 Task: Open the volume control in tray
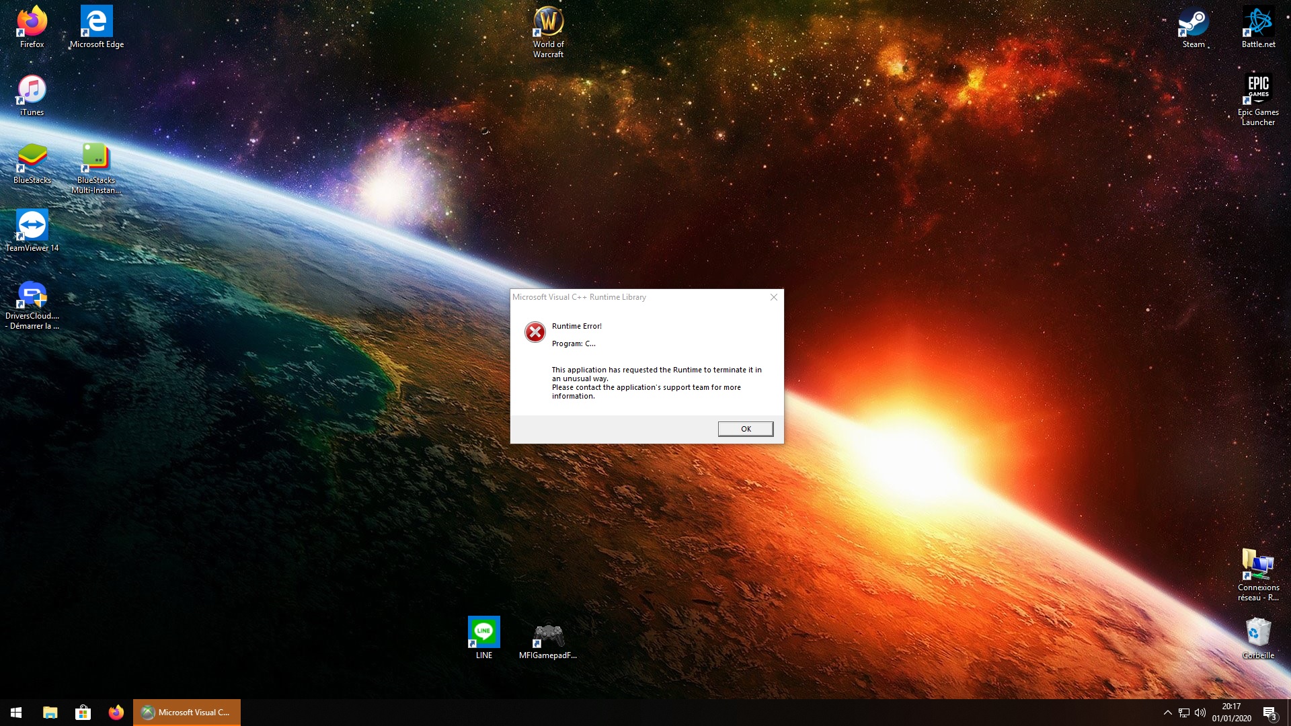click(1200, 713)
